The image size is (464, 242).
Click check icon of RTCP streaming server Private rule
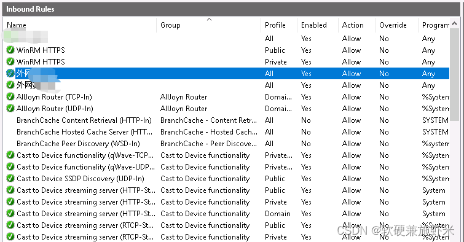(10, 236)
